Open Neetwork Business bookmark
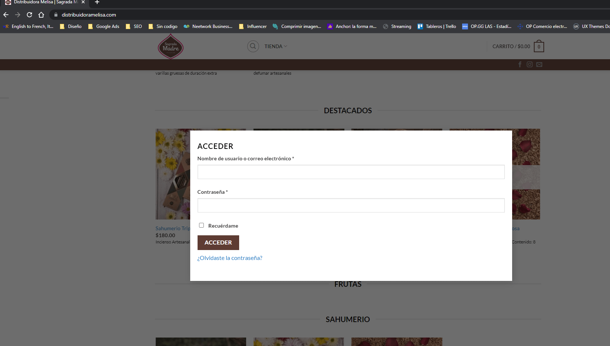The image size is (610, 346). 208,26
